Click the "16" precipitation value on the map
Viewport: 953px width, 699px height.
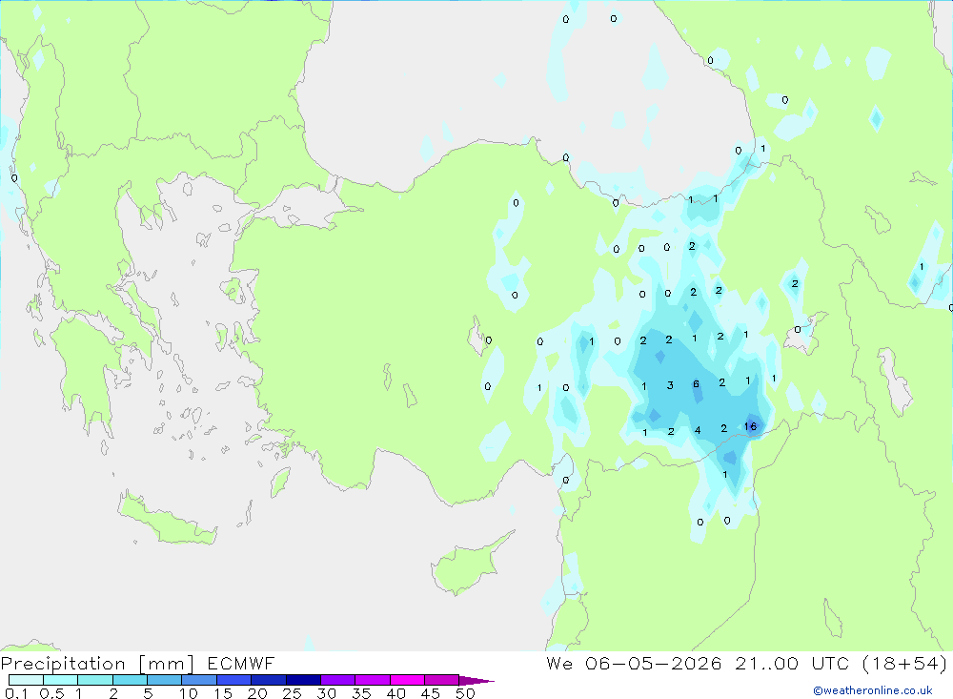[x=751, y=426]
